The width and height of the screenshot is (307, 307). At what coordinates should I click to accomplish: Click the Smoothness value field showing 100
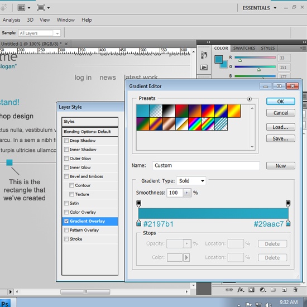click(x=175, y=193)
